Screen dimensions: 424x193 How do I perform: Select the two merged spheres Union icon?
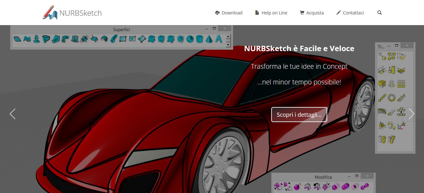(x=345, y=186)
